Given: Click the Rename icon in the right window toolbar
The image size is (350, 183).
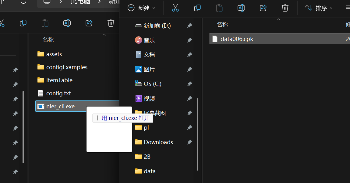Looking at the screenshot, I should [x=241, y=8].
